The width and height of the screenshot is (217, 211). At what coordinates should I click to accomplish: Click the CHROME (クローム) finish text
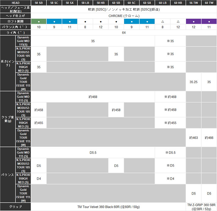point(124,15)
